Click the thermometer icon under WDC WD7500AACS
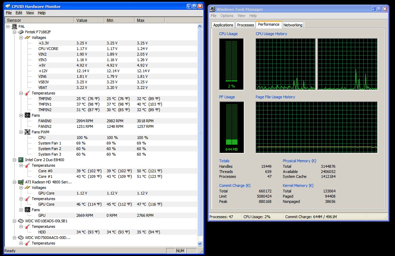Image resolution: width=395 pixels, height=256 pixels. 27,243
